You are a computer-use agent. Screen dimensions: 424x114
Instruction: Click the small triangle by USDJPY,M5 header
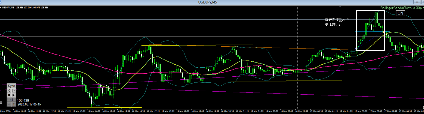(x=1, y=7)
